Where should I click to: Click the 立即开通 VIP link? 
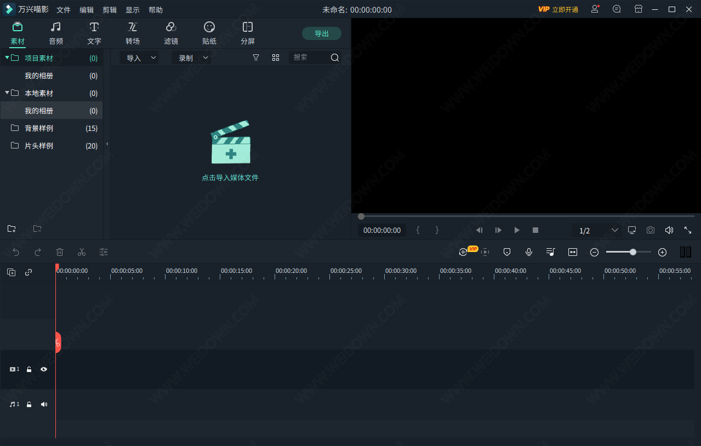pos(565,9)
